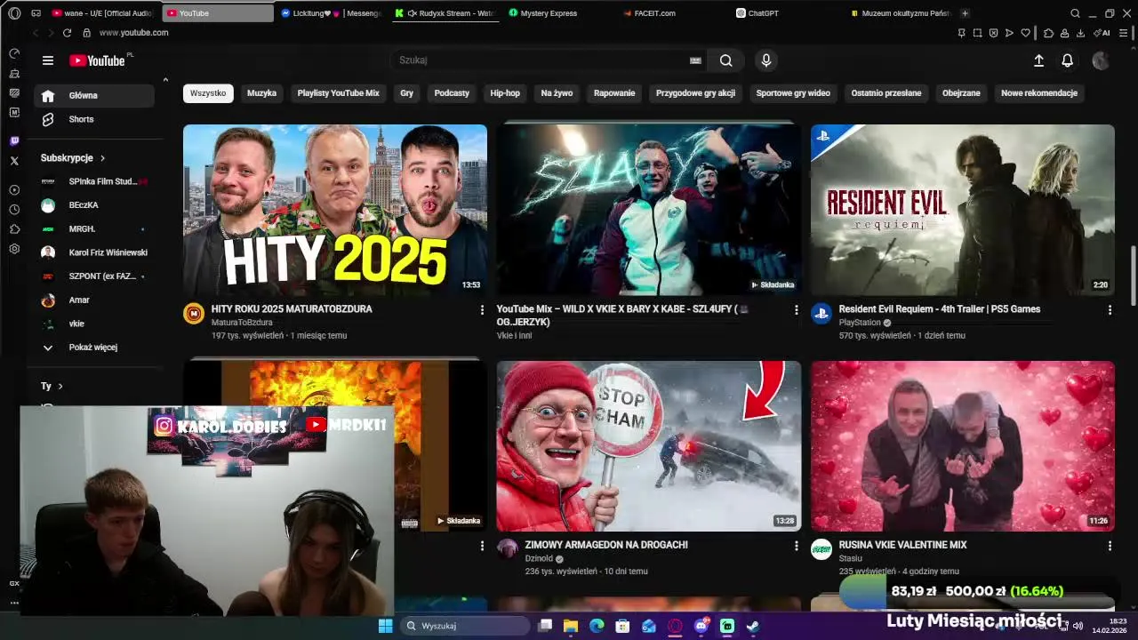This screenshot has height=640, width=1138.
Task: Open browser extensions cube icon
Action: pos(1048,33)
